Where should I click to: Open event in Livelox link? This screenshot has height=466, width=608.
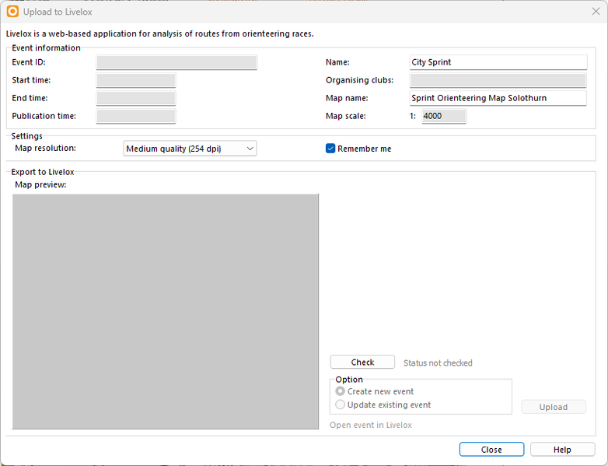(371, 426)
